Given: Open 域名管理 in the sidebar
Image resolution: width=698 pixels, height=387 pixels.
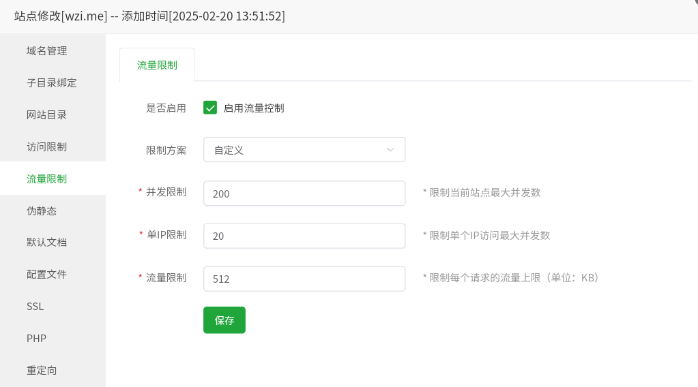Looking at the screenshot, I should coord(46,50).
